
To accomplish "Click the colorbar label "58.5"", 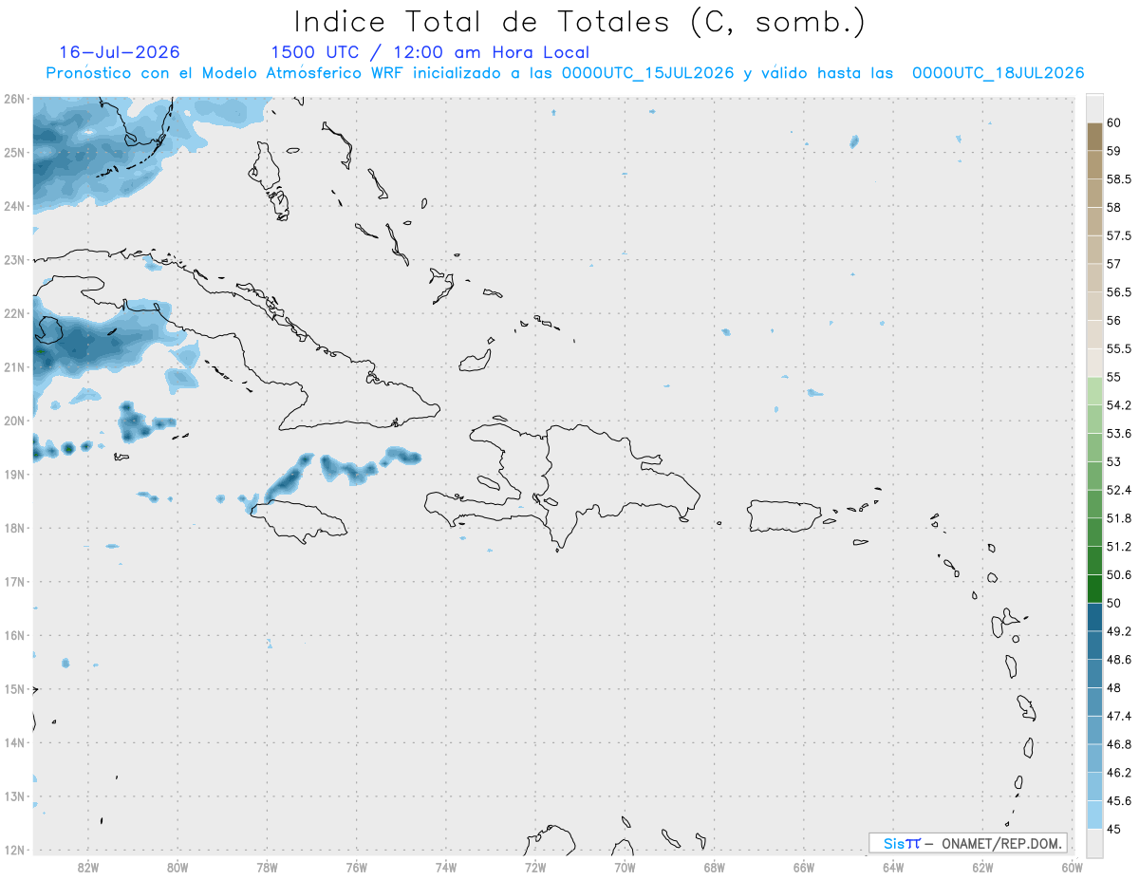I will (1118, 178).
